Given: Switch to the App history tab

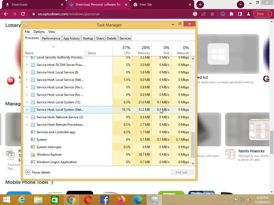Looking at the screenshot, I should (x=71, y=38).
